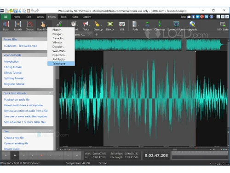Click Open an existing file link
This screenshot has height=173, width=230.
(16, 143)
